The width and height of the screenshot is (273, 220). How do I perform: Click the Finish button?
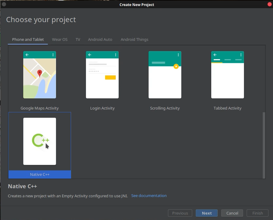pyautogui.click(x=257, y=213)
